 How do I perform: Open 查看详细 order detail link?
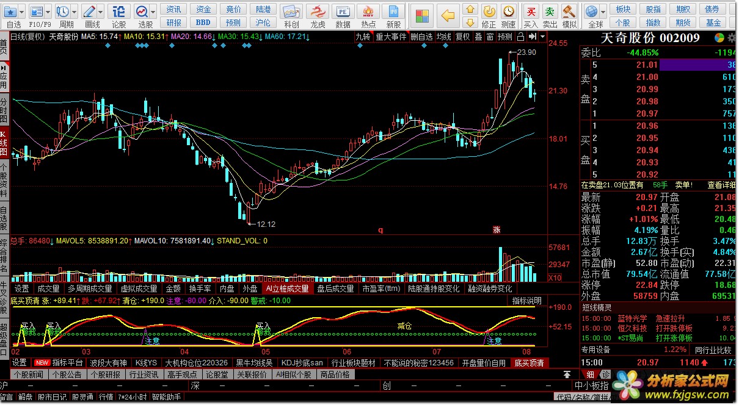coord(721,185)
